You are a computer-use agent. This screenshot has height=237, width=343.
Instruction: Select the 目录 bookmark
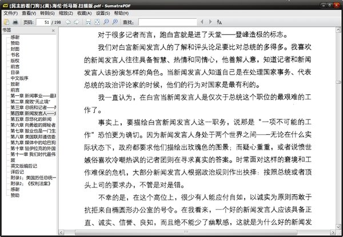click(x=15, y=73)
